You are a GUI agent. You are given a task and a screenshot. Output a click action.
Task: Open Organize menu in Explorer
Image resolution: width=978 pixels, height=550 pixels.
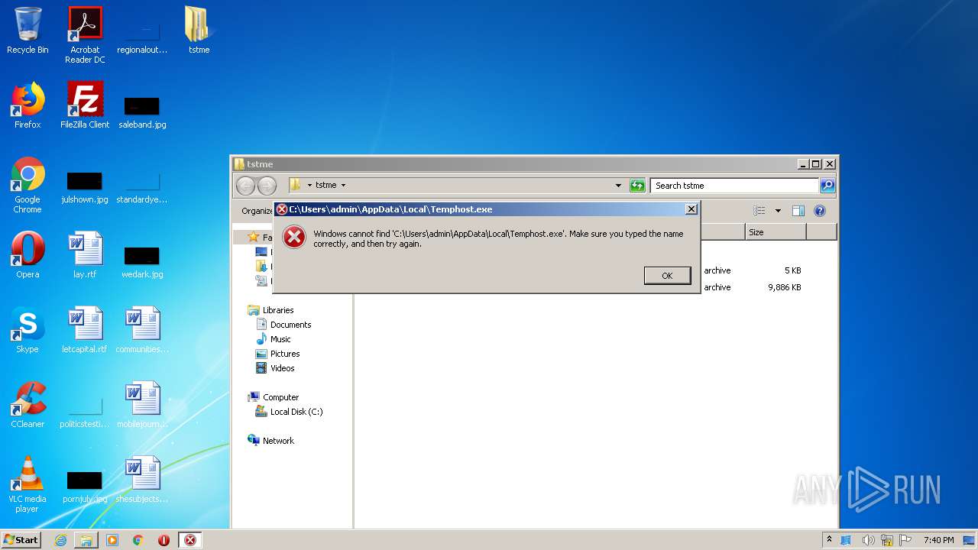pos(257,211)
